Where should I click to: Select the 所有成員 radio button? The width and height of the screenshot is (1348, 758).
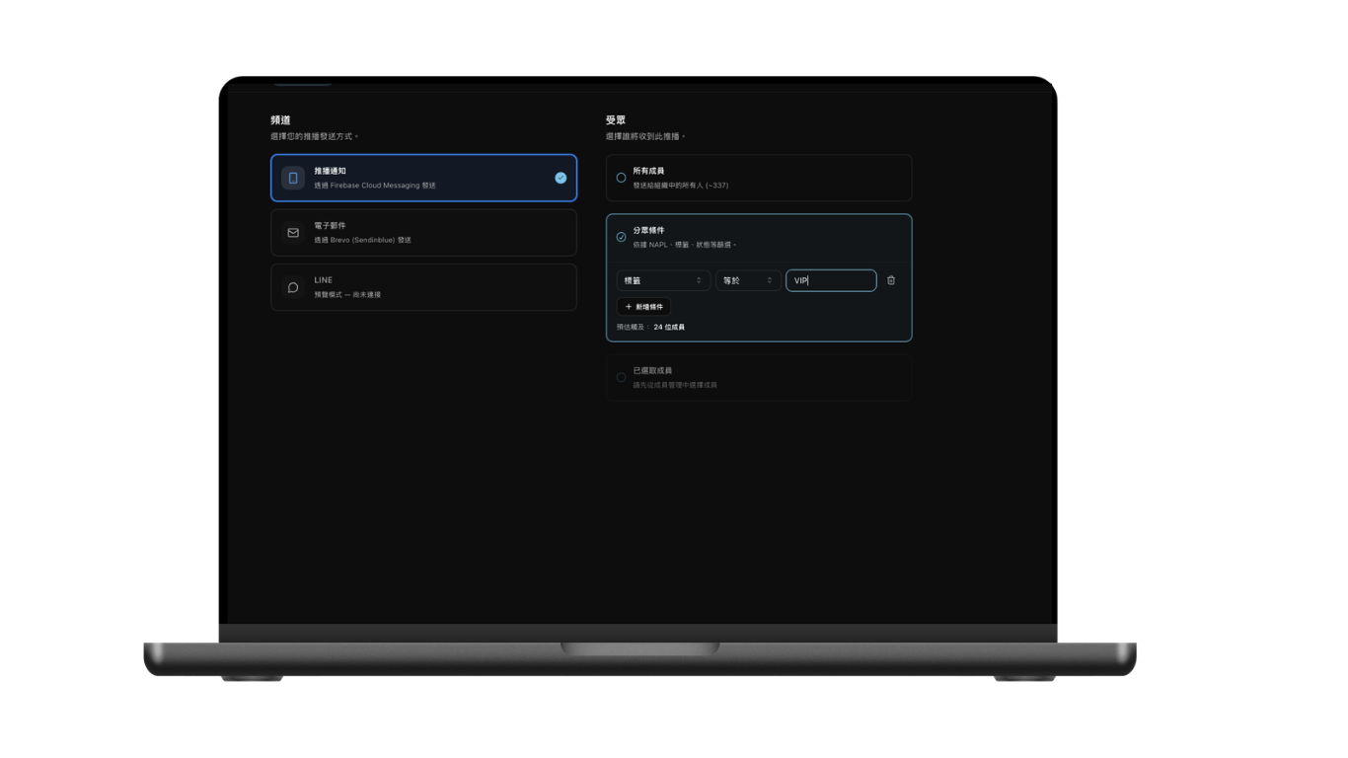pyautogui.click(x=621, y=178)
